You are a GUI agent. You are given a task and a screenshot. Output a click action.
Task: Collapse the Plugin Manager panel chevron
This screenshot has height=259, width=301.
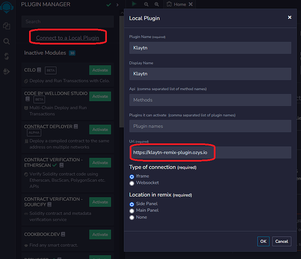pos(117,5)
